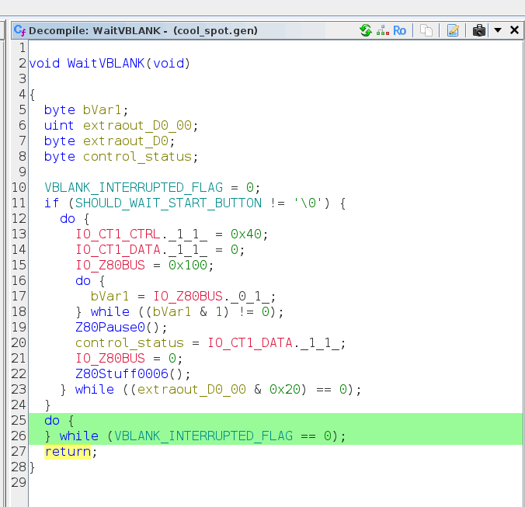Click the notepad with pencil icon
This screenshot has height=507, width=525.
[x=453, y=30]
